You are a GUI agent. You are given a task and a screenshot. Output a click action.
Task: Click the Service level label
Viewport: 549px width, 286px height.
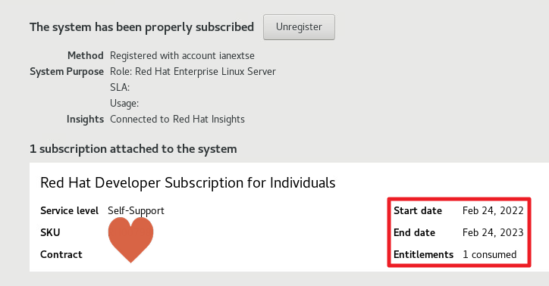(69, 211)
